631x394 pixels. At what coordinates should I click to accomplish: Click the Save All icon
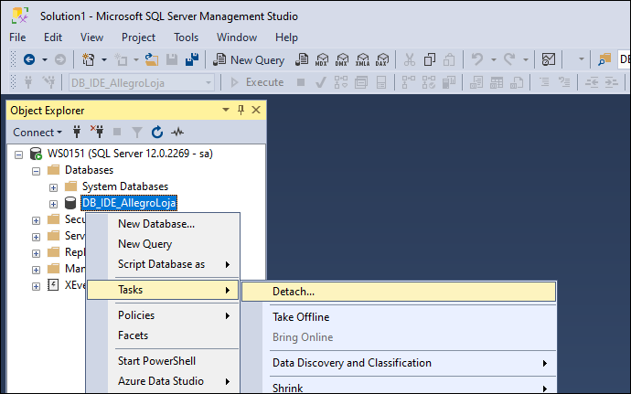coord(192,59)
